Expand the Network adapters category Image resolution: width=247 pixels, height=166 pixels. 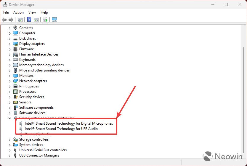pos(10,81)
